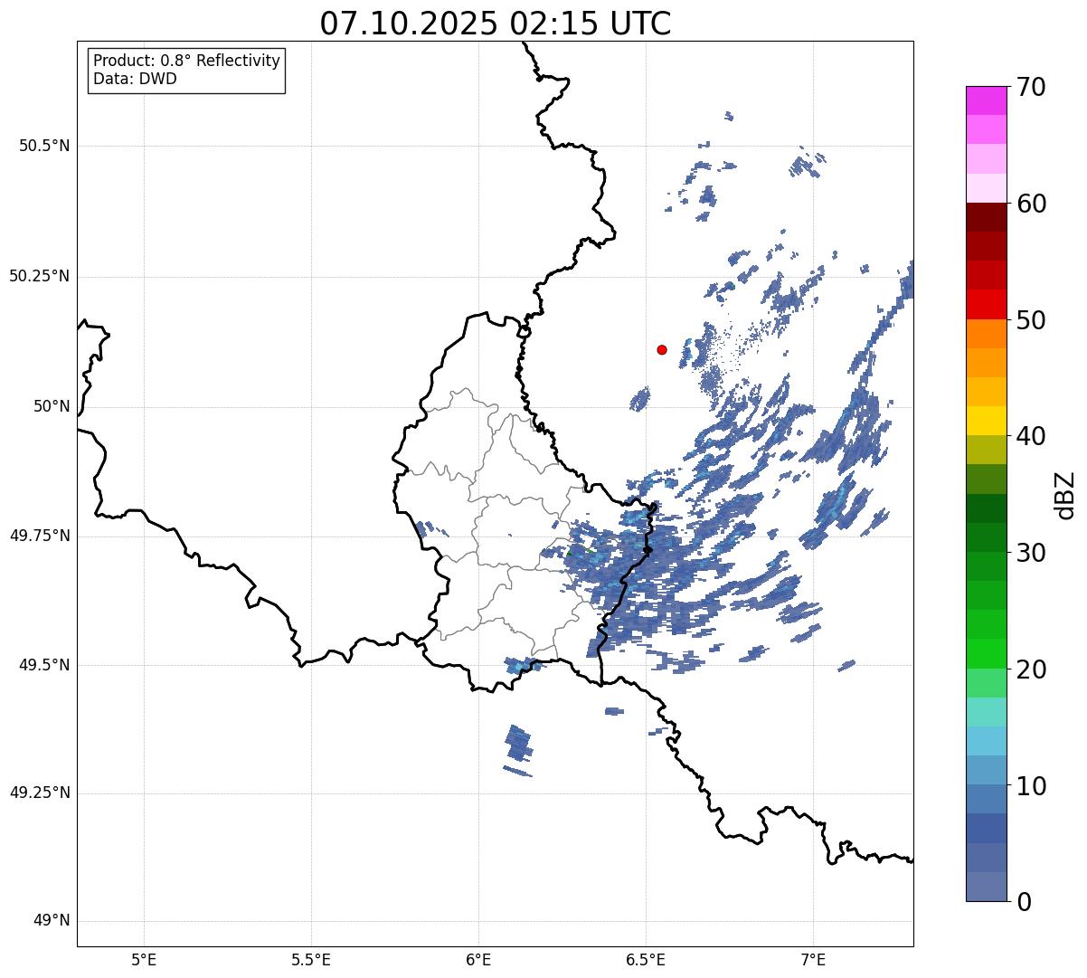Screen dimensions: 1087x978
Task: Click the 20 colorbar tick label
Action: pos(1031,669)
